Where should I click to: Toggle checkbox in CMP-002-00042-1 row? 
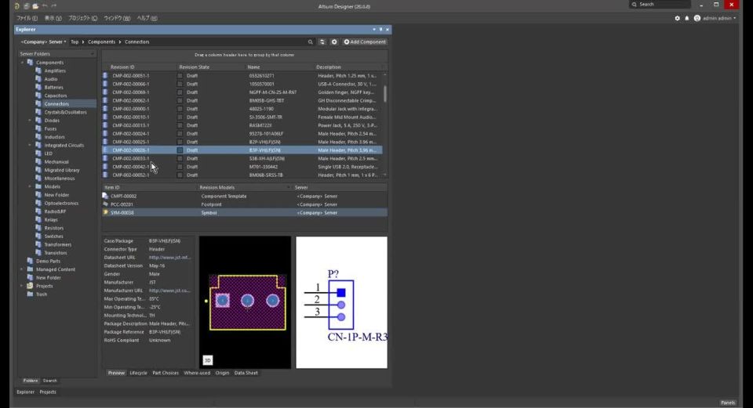click(180, 167)
